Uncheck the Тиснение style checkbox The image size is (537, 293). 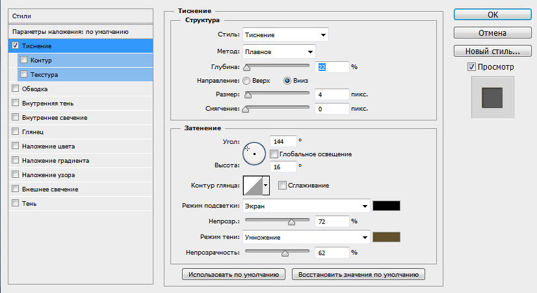[15, 46]
